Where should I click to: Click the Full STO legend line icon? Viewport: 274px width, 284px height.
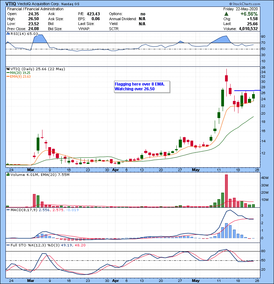point(8,245)
